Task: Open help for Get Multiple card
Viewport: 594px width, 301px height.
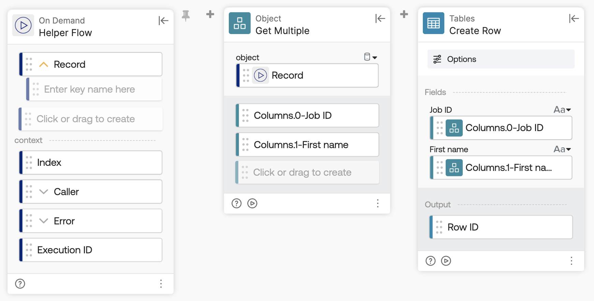Action: coord(236,203)
